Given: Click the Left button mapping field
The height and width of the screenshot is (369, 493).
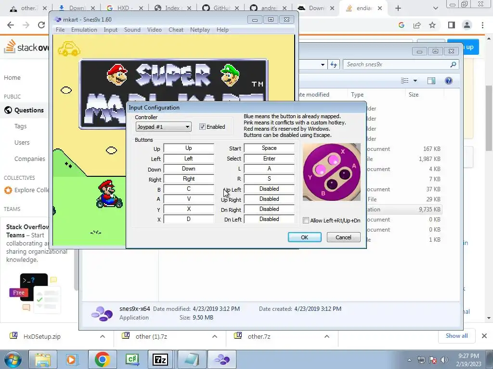Looking at the screenshot, I should point(189,159).
